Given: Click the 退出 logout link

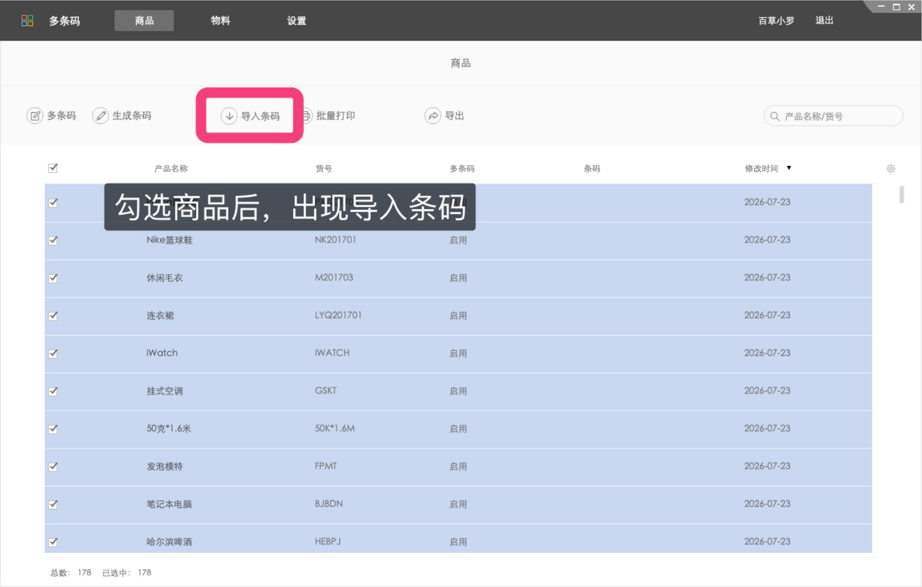Looking at the screenshot, I should [x=824, y=20].
